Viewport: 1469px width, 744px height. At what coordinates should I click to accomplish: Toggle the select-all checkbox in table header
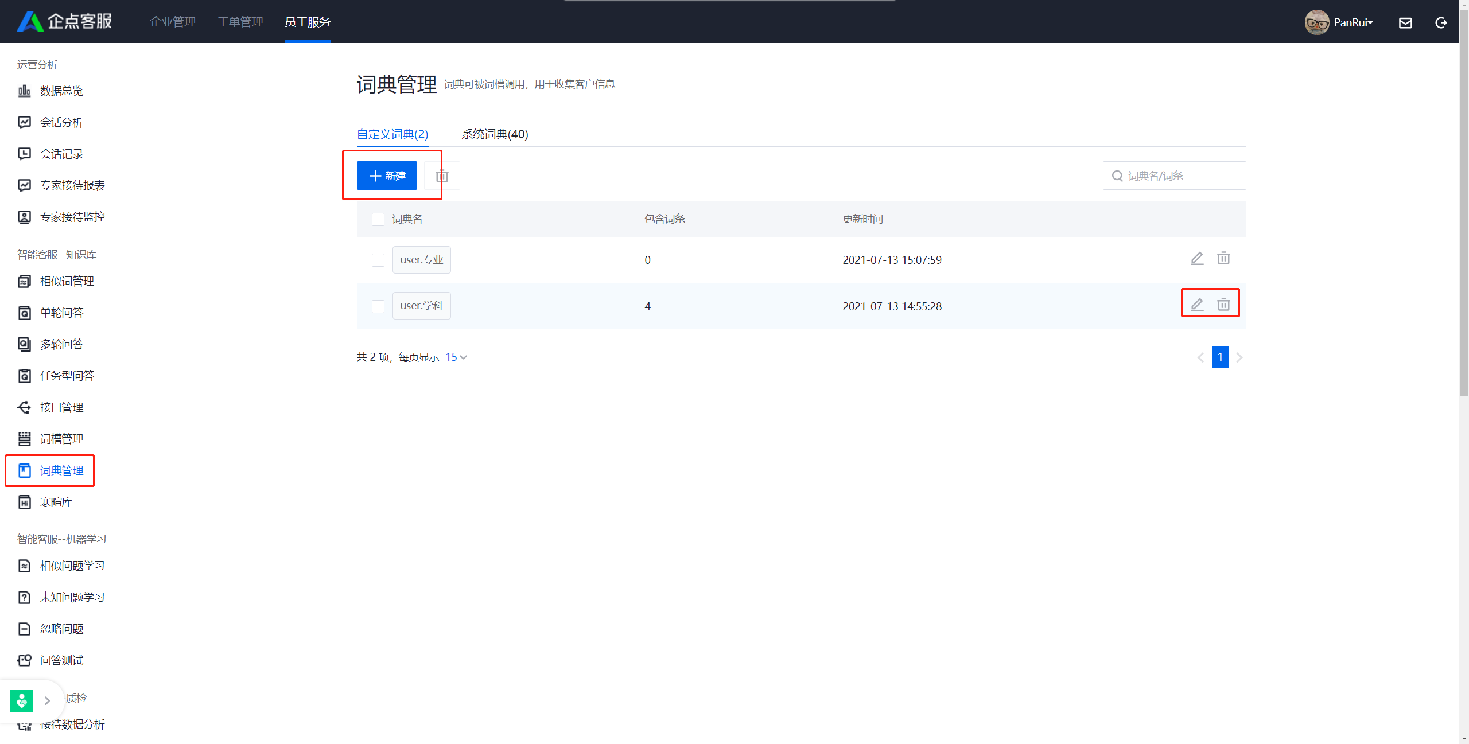tap(378, 219)
